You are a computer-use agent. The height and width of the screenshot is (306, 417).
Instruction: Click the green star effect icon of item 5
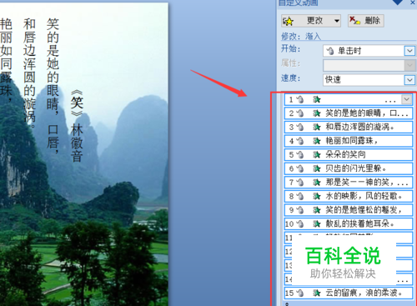(317, 155)
